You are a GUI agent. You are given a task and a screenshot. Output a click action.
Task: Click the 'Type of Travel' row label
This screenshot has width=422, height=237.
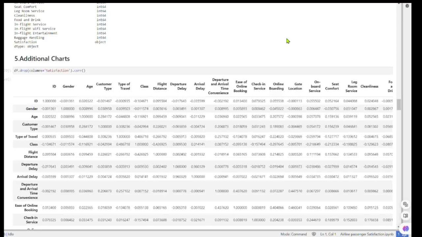pos(26,137)
